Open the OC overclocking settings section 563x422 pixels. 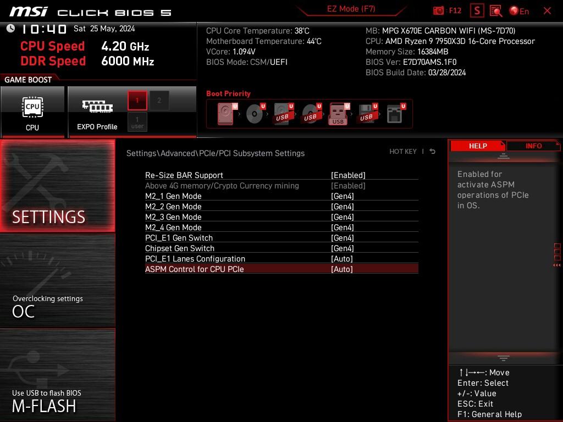[57, 281]
